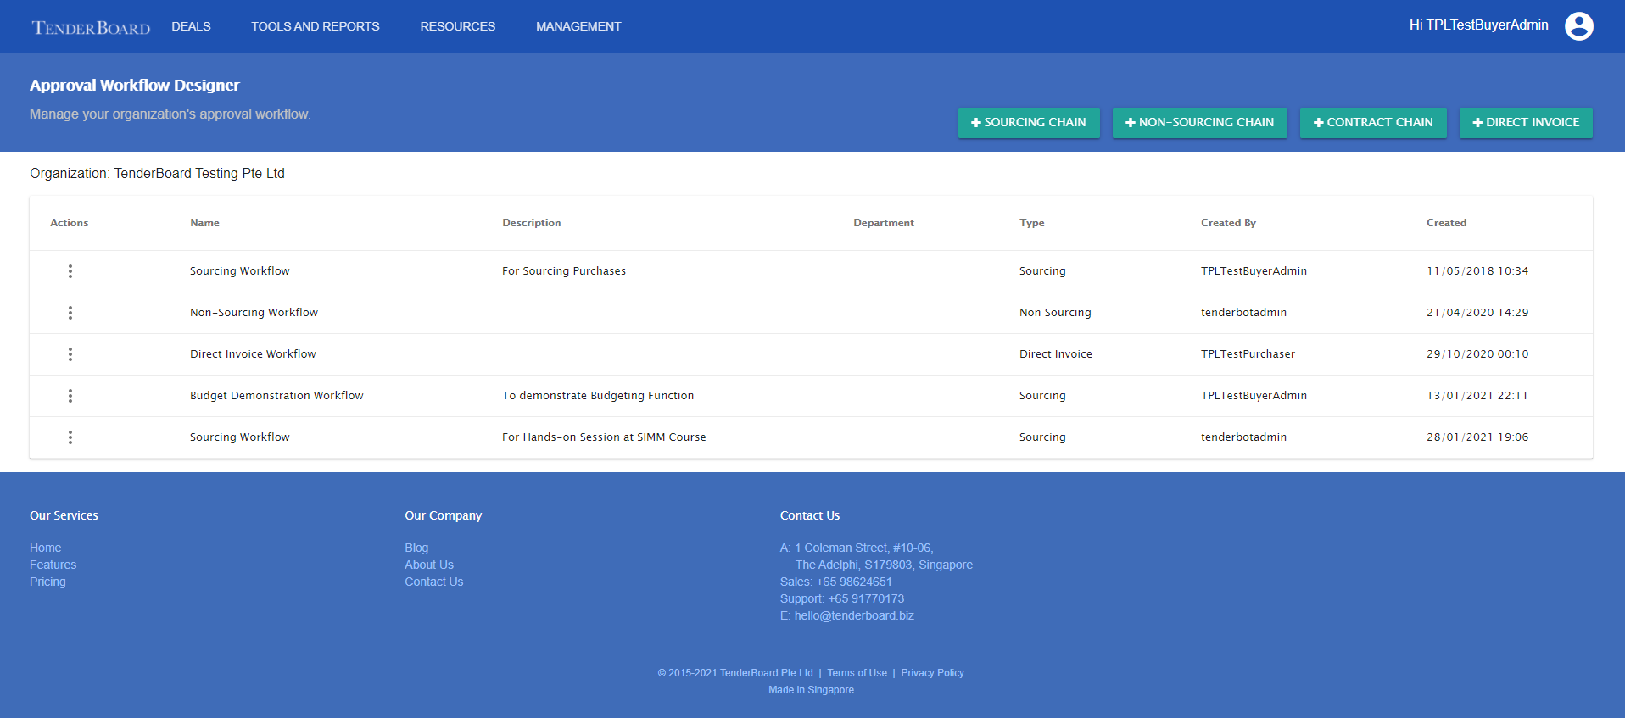The width and height of the screenshot is (1625, 718).
Task: Click the Created By column header
Action: click(x=1228, y=223)
